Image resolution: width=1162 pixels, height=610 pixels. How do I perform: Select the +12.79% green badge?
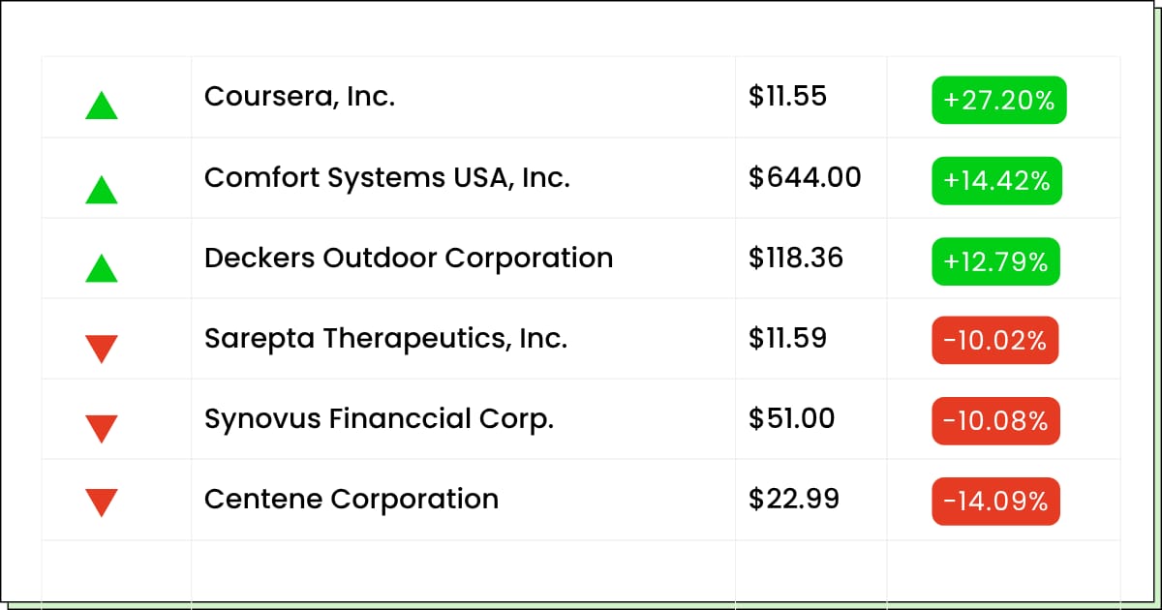coord(996,261)
